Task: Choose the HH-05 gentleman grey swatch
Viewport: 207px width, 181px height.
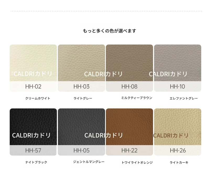Action: click(81, 132)
